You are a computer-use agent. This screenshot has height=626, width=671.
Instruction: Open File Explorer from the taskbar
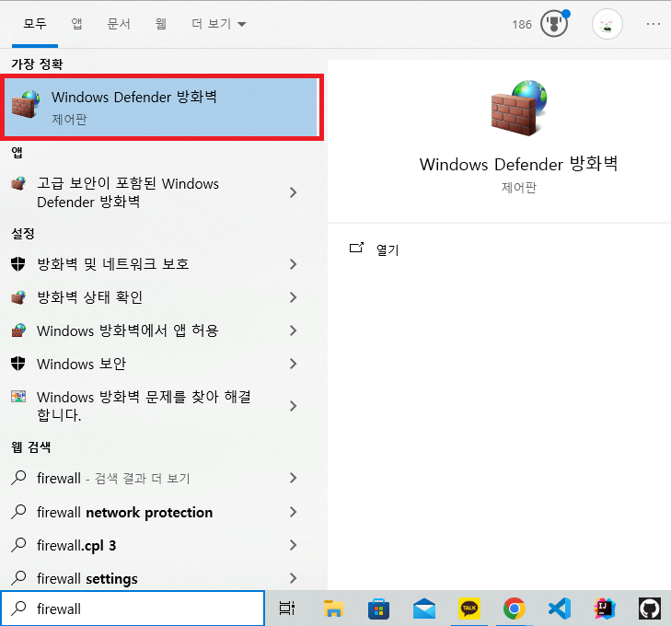click(x=333, y=608)
